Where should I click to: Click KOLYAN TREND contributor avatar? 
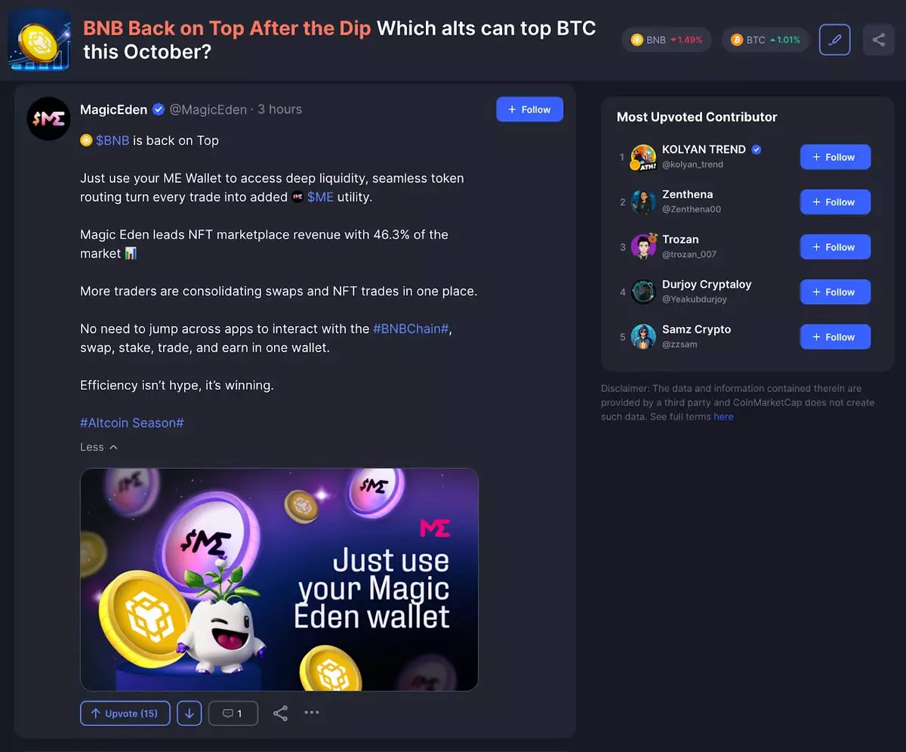643,157
